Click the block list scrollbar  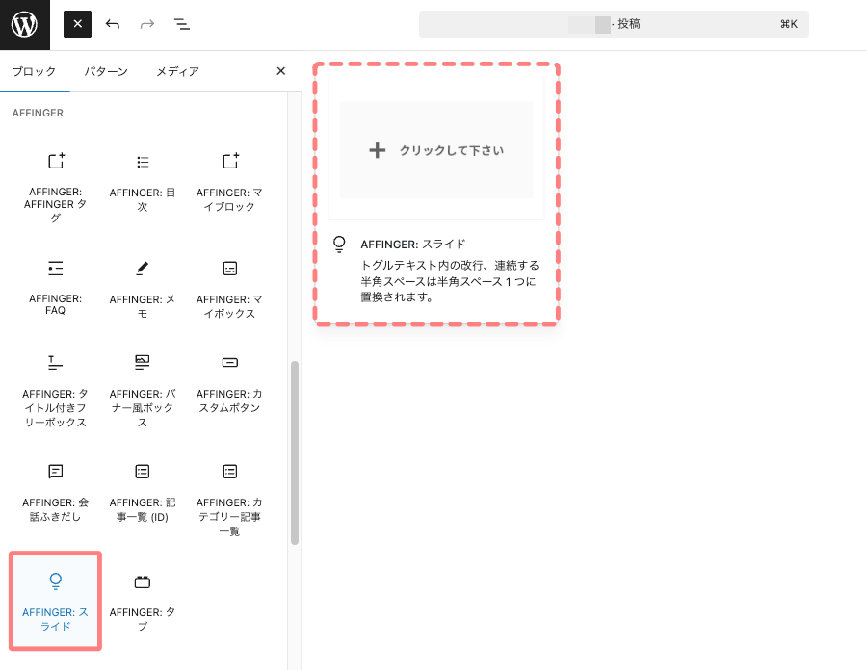(295, 452)
